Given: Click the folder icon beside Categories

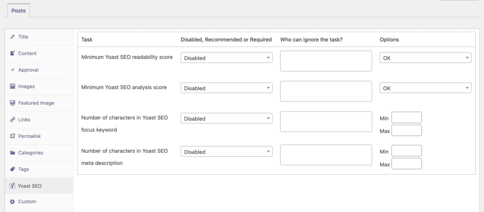Looking at the screenshot, I should tap(12, 153).
